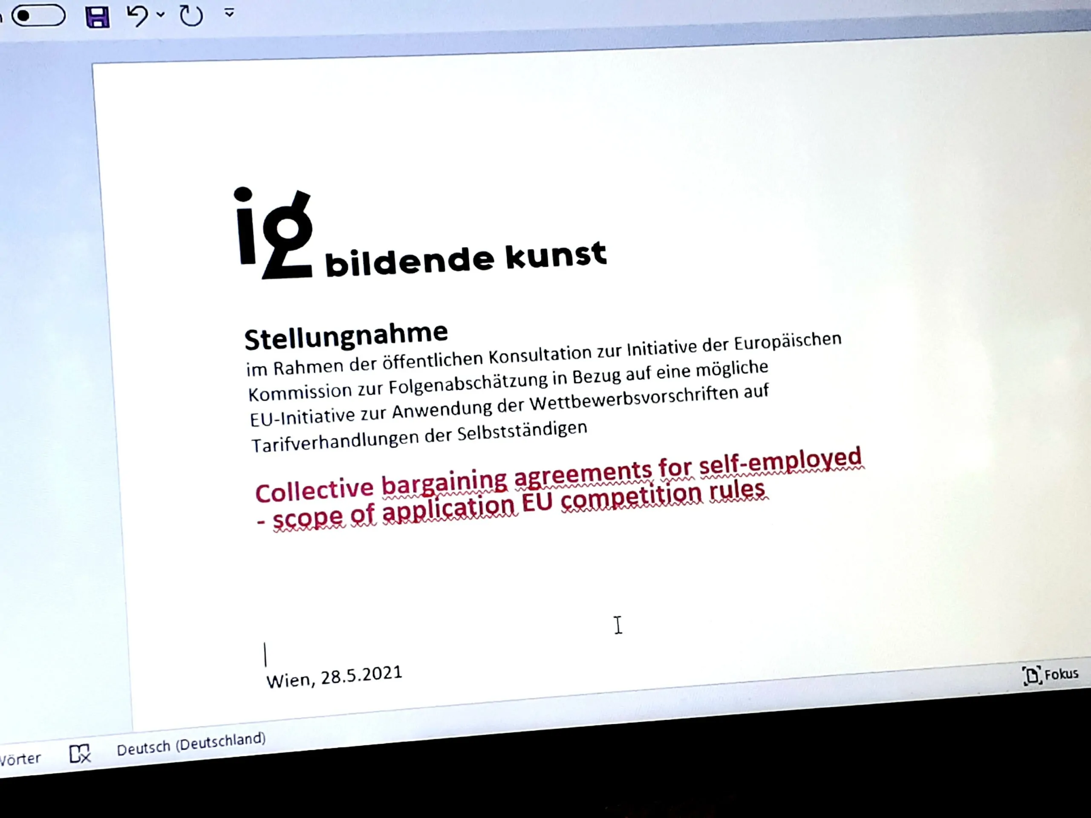The image size is (1091, 818).
Task: Click the proofing spell-check status icon
Action: pyautogui.click(x=80, y=753)
